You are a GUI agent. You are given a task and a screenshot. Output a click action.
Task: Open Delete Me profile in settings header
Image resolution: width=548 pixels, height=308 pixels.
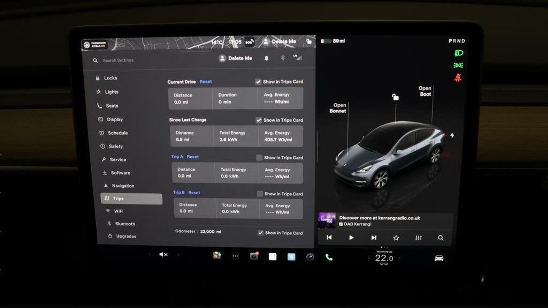235,58
